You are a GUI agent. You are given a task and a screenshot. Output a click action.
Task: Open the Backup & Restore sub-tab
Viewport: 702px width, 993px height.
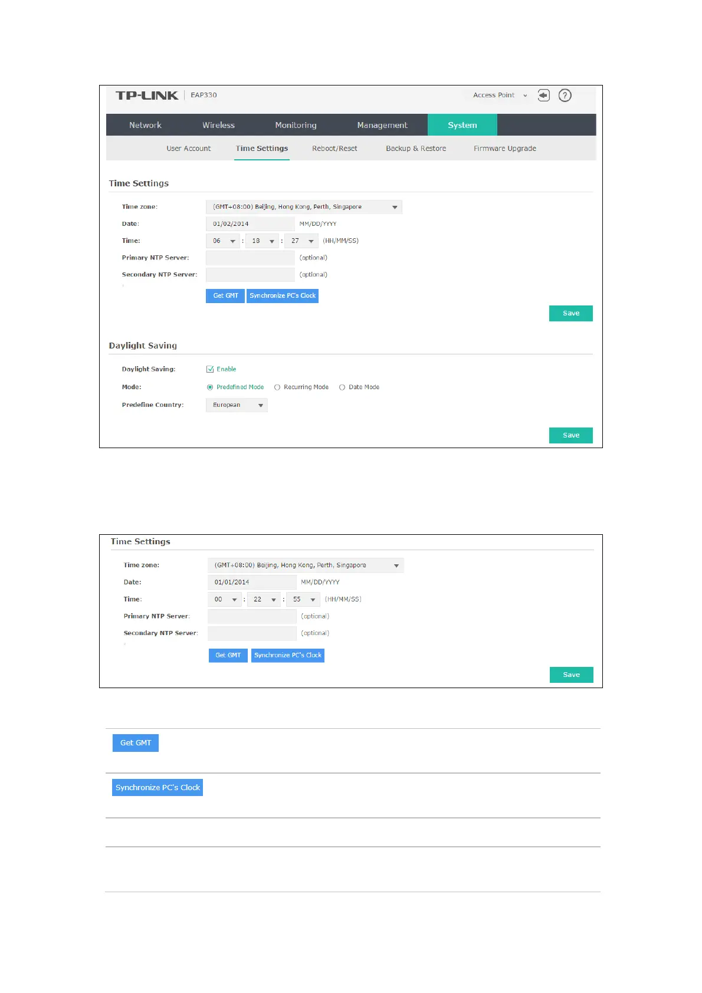tap(416, 149)
